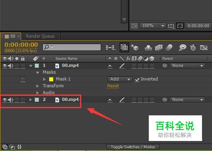Toggle the lock box for Mask 1
This screenshot has width=212, height=151.
[23, 79]
